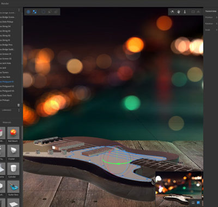Screen dimensions: 218x207
Task: Select the Orbit camera tool
Action: [172, 12]
